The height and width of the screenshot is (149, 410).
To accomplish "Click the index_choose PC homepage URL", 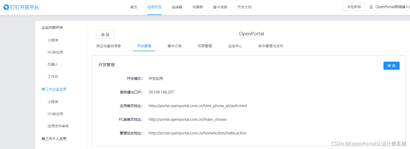I will click(188, 119).
